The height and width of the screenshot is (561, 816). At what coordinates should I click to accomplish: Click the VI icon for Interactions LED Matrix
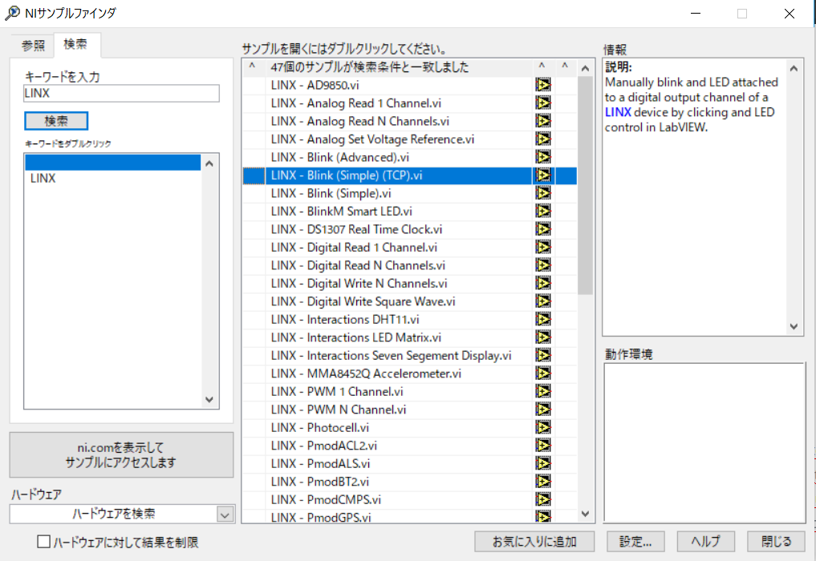[542, 337]
